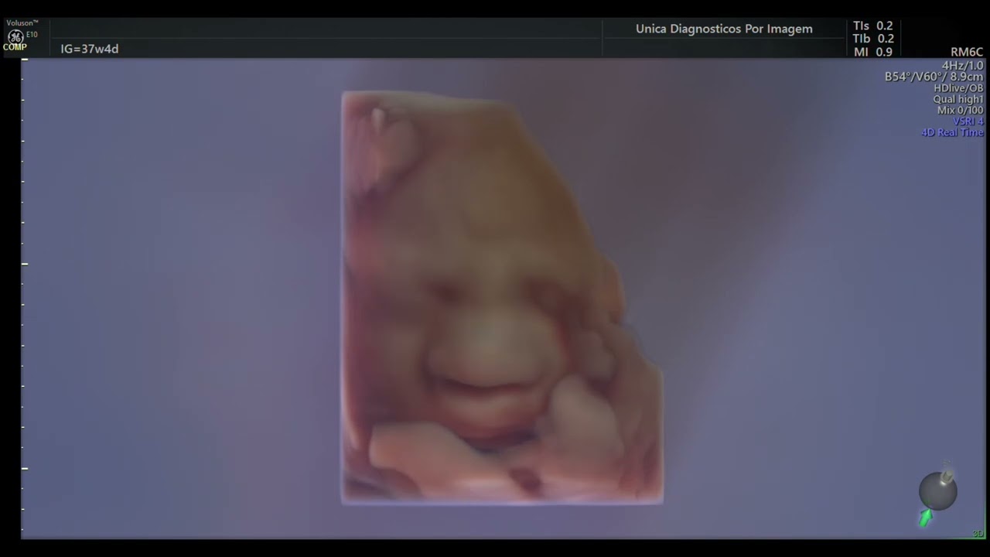
Task: Click the IG=37w4d gestational age text
Action: click(90, 49)
